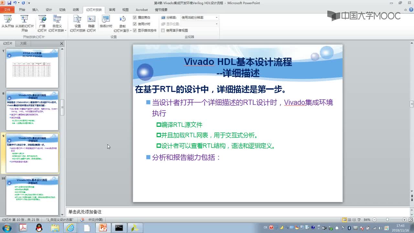The height and width of the screenshot is (233, 414).
Task: Open the command prompt in the taskbar
Action: pyautogui.click(x=119, y=228)
